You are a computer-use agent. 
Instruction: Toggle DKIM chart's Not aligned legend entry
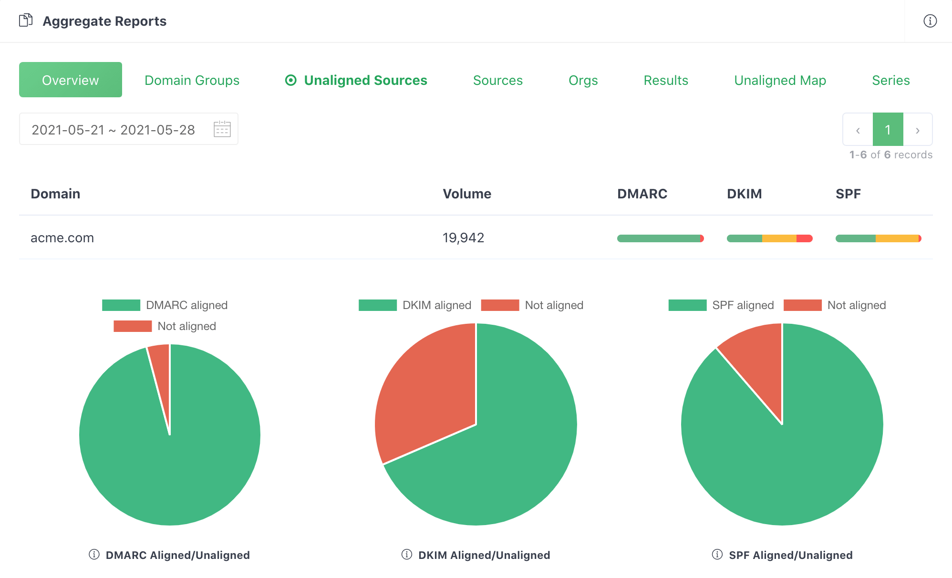click(532, 305)
